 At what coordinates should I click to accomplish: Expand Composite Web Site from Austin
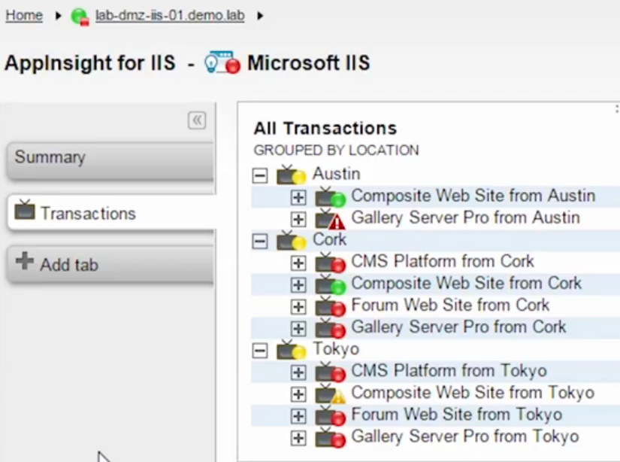tap(298, 197)
